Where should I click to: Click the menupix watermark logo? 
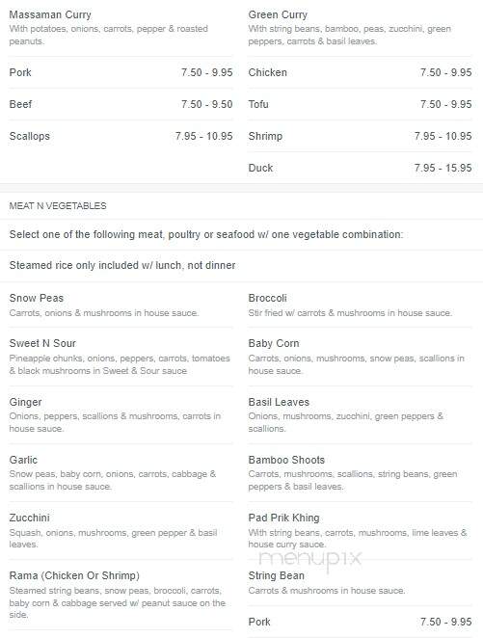310,559
